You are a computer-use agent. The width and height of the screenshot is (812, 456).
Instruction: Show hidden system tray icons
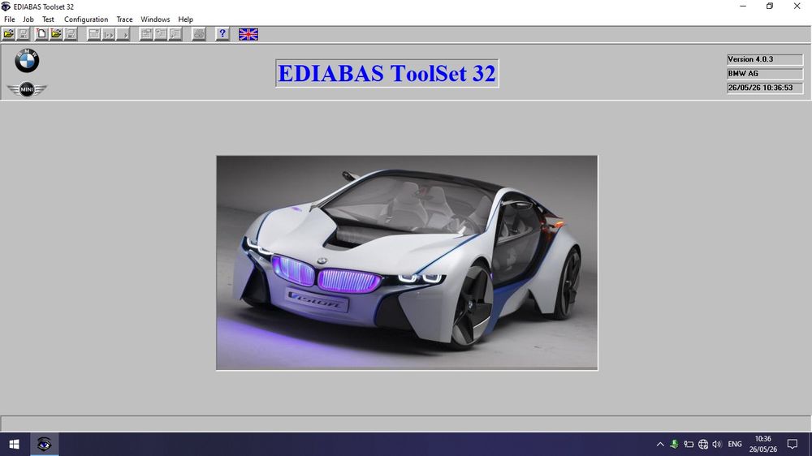[x=660, y=444]
